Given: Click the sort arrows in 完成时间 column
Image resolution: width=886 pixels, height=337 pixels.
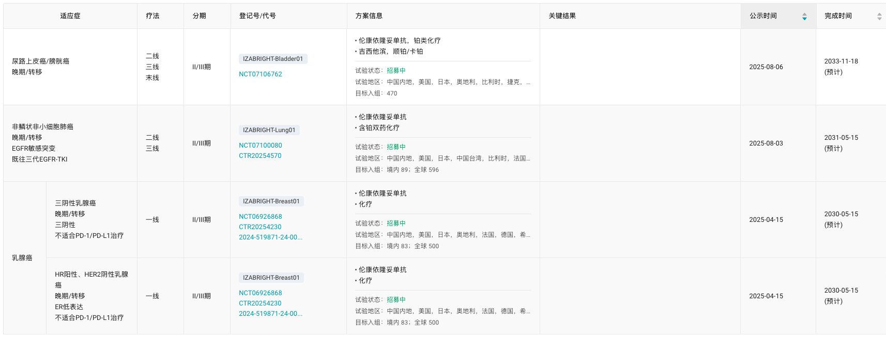Looking at the screenshot, I should tap(879, 17).
